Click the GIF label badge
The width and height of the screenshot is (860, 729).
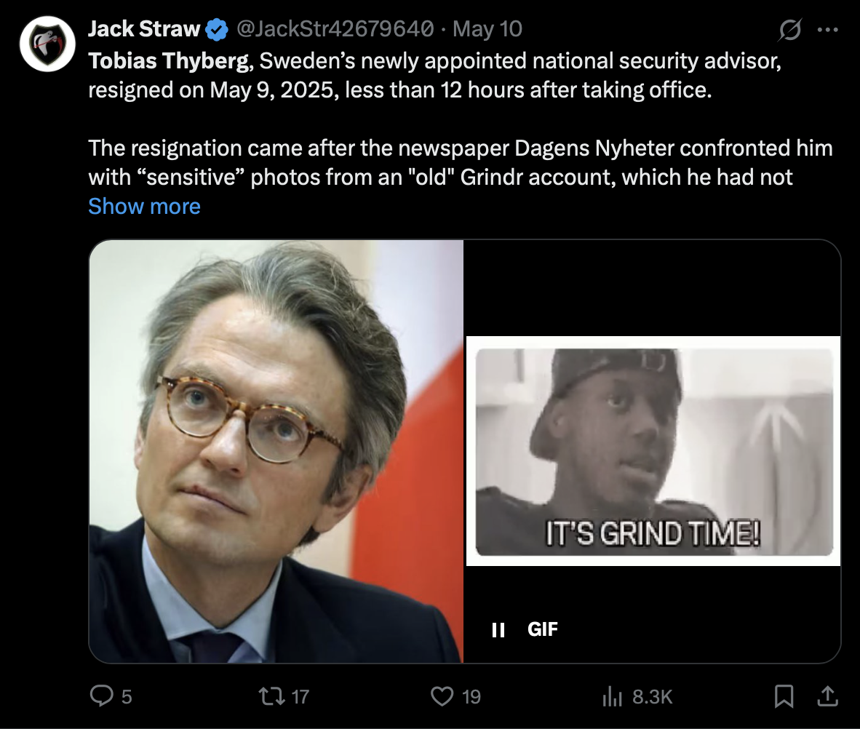click(x=543, y=629)
